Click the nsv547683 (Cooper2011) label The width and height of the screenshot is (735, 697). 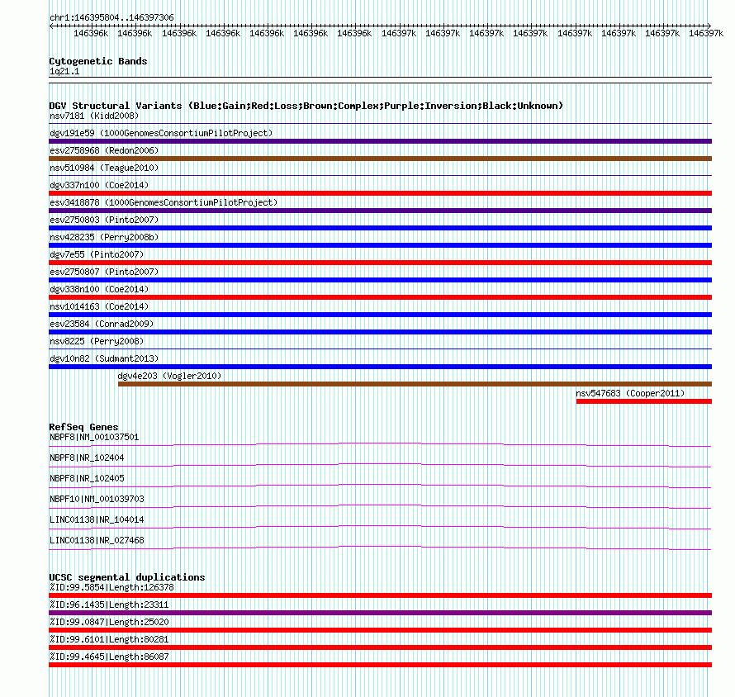(630, 393)
